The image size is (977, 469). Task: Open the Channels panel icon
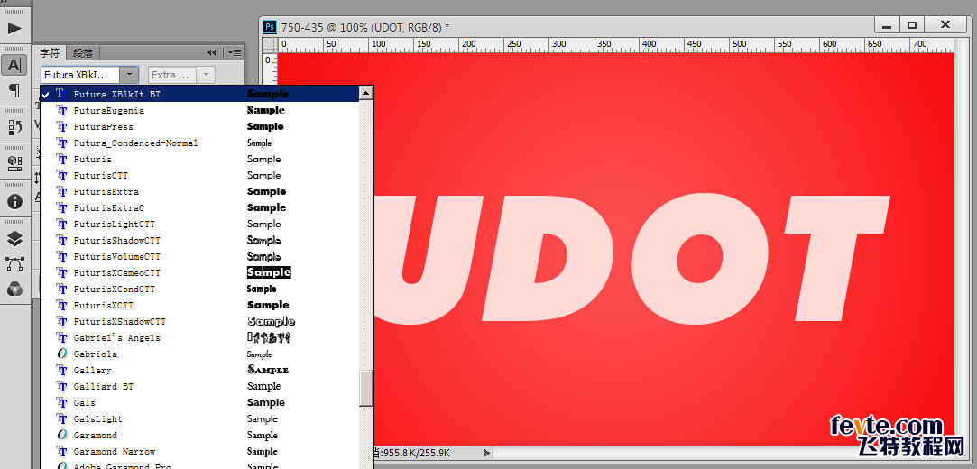click(x=14, y=289)
